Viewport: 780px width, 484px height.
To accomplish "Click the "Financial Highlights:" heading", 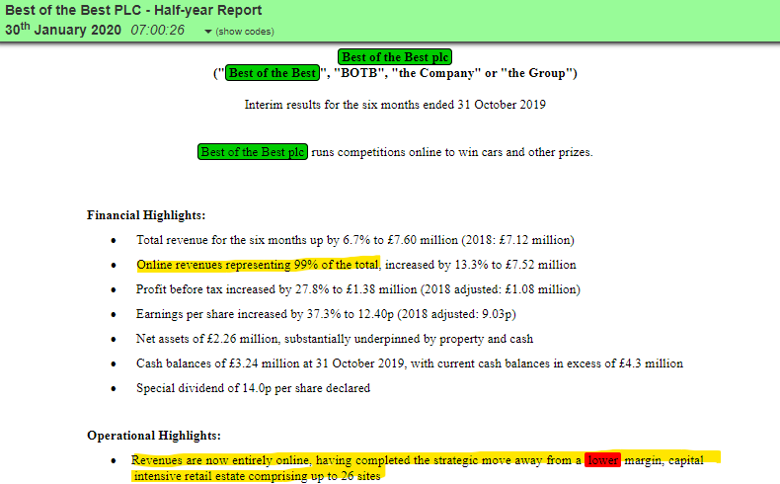I will (146, 215).
